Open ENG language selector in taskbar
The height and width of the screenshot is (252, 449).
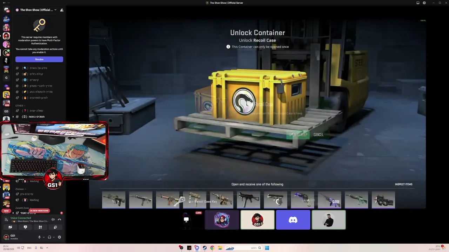point(29,248)
